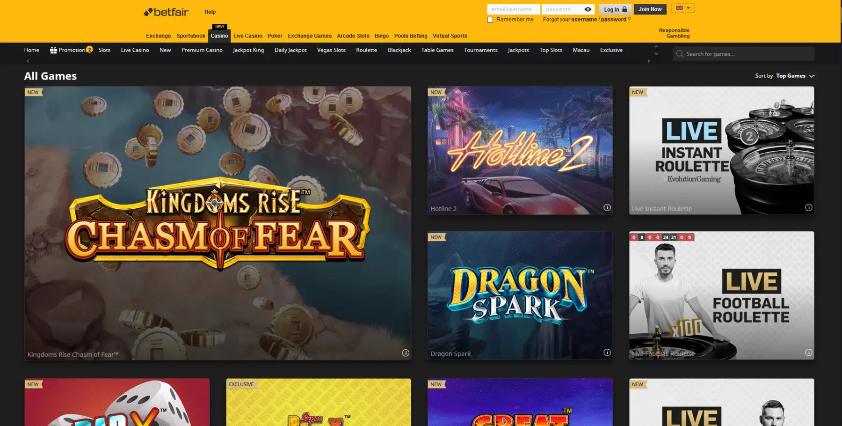Open the Dragon Spark game thumbnail
Viewport: 842px width, 426px height.
tap(520, 296)
